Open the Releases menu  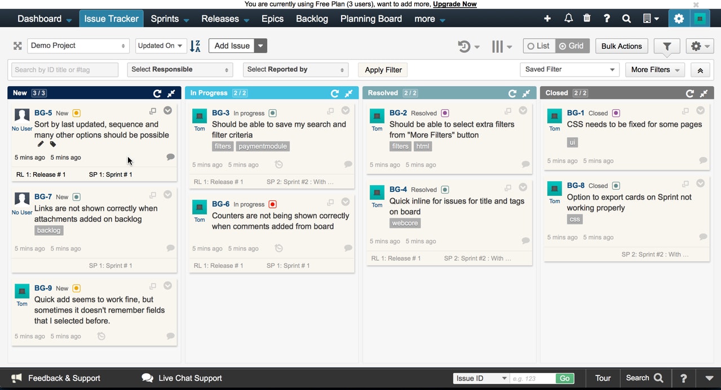click(225, 19)
